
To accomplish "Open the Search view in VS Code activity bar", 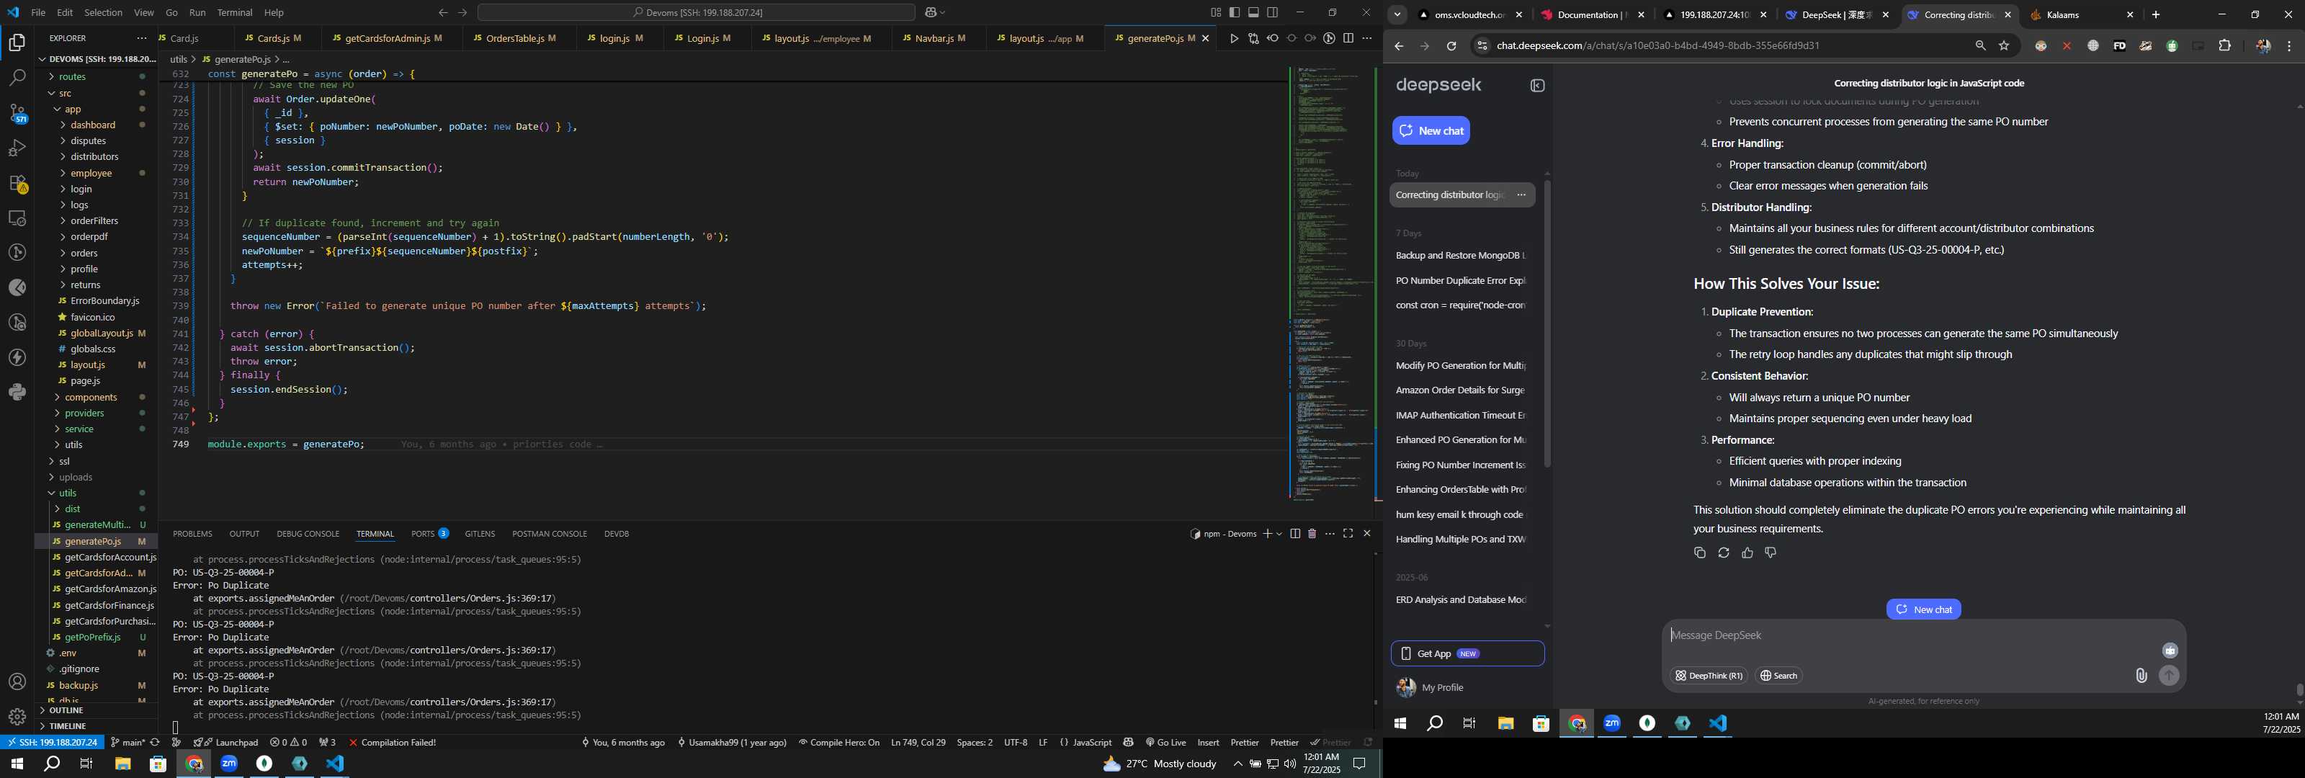I will pos(17,78).
